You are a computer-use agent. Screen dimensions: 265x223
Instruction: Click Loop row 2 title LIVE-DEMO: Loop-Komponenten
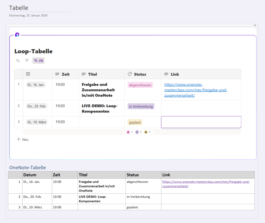(100, 109)
